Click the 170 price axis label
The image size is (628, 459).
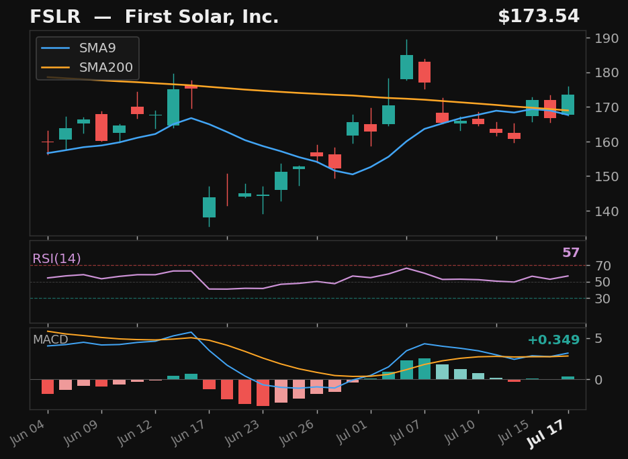pyautogui.click(x=607, y=107)
